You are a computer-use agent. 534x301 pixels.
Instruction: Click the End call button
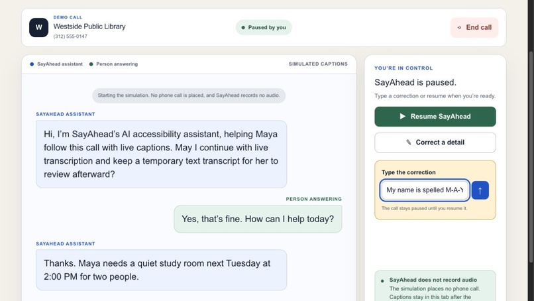(x=474, y=27)
